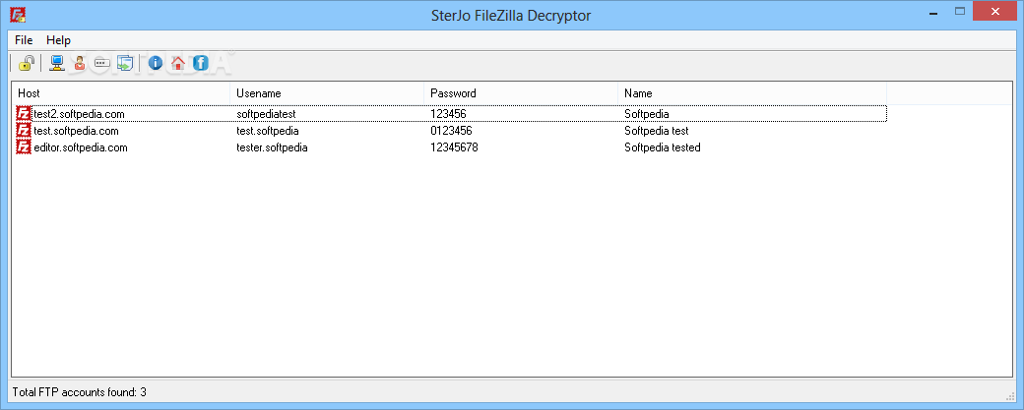Click the app icon in title bar
Viewport: 1024px width, 410px height.
pyautogui.click(x=18, y=14)
